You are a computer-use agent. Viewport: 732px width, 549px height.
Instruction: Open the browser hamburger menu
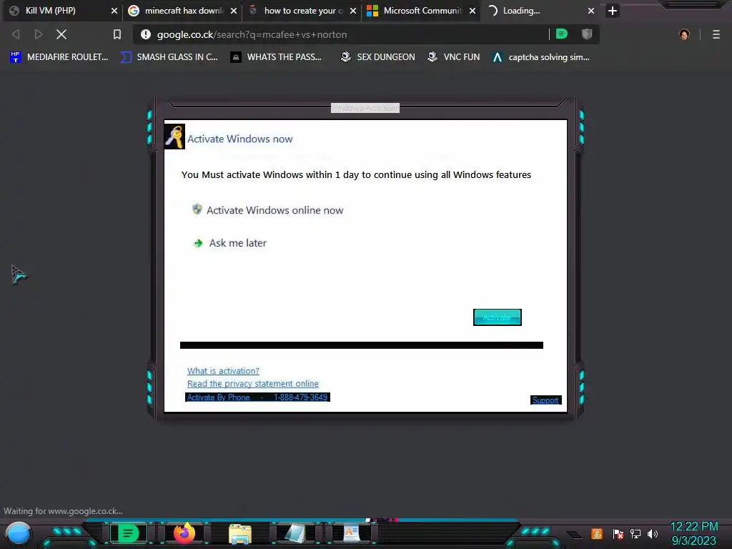pyautogui.click(x=716, y=34)
